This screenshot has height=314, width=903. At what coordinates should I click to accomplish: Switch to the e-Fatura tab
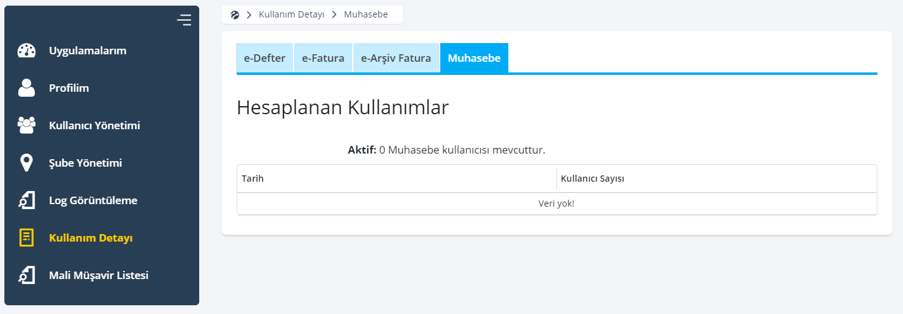pyautogui.click(x=323, y=58)
